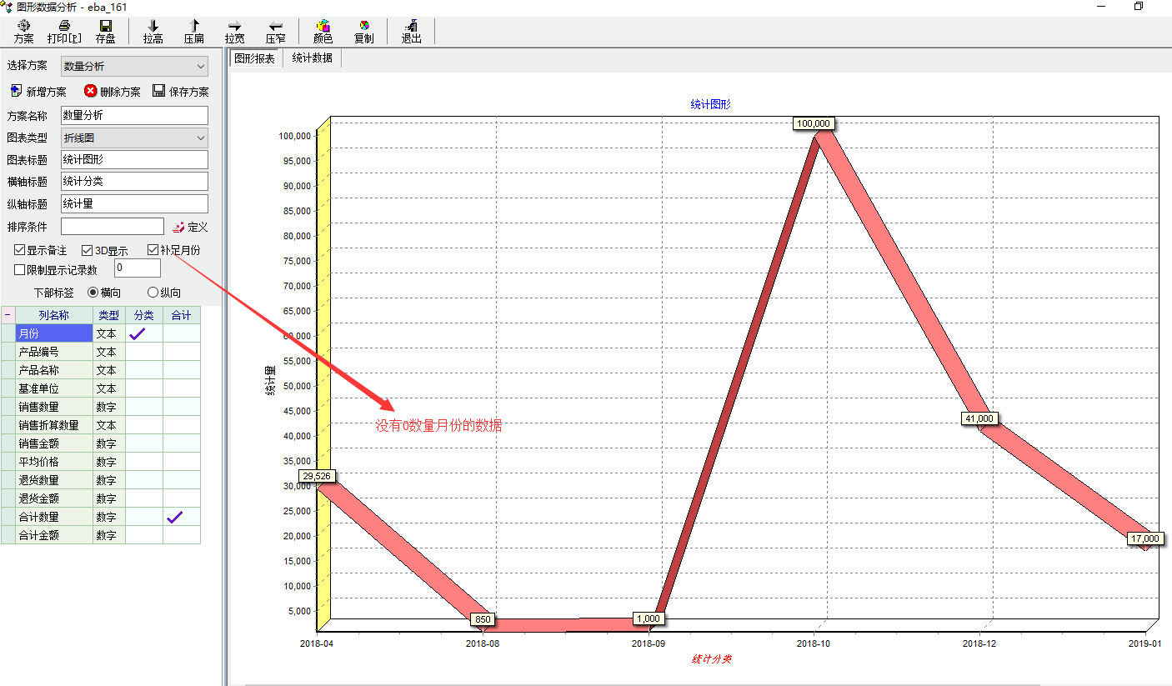1172x686 pixels.
Task: Click the 打印 printer icon
Action: (64, 27)
